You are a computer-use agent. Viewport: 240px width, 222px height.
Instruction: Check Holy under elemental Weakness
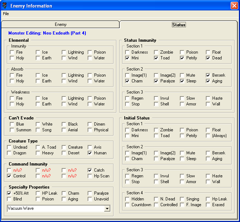pyautogui.click(x=12, y=104)
